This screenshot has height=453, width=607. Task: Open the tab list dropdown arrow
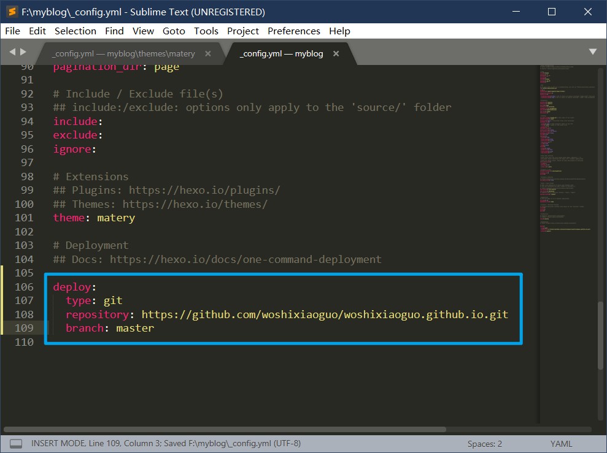tap(593, 51)
